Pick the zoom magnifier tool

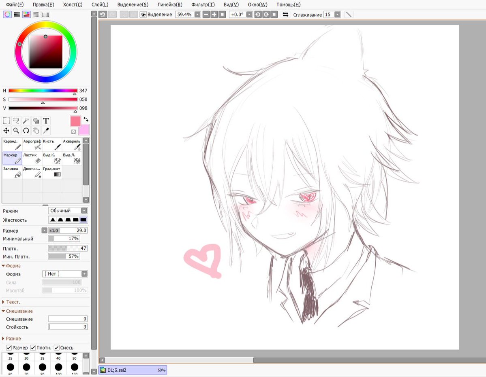tap(16, 131)
